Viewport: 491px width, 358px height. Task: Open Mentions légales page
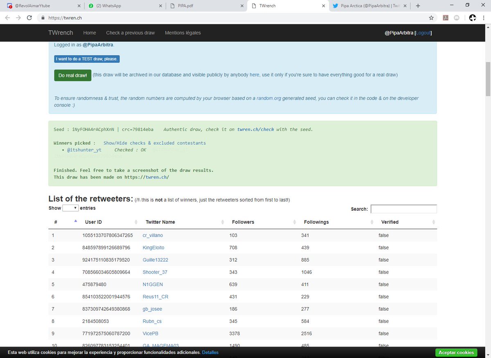(x=183, y=33)
